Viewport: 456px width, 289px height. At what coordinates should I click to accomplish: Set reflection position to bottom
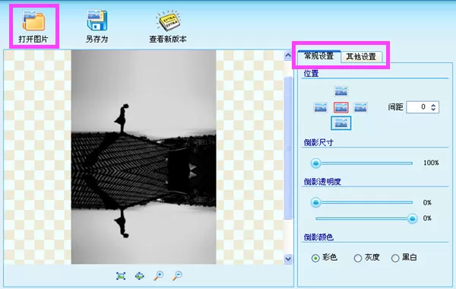pyautogui.click(x=340, y=123)
